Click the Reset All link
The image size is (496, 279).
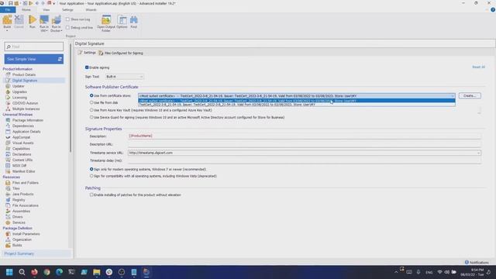pyautogui.click(x=478, y=67)
